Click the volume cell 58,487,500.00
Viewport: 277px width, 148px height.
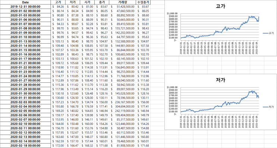(x=122, y=128)
